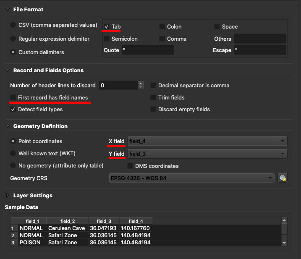Select CSV comma separated values option

13,25
